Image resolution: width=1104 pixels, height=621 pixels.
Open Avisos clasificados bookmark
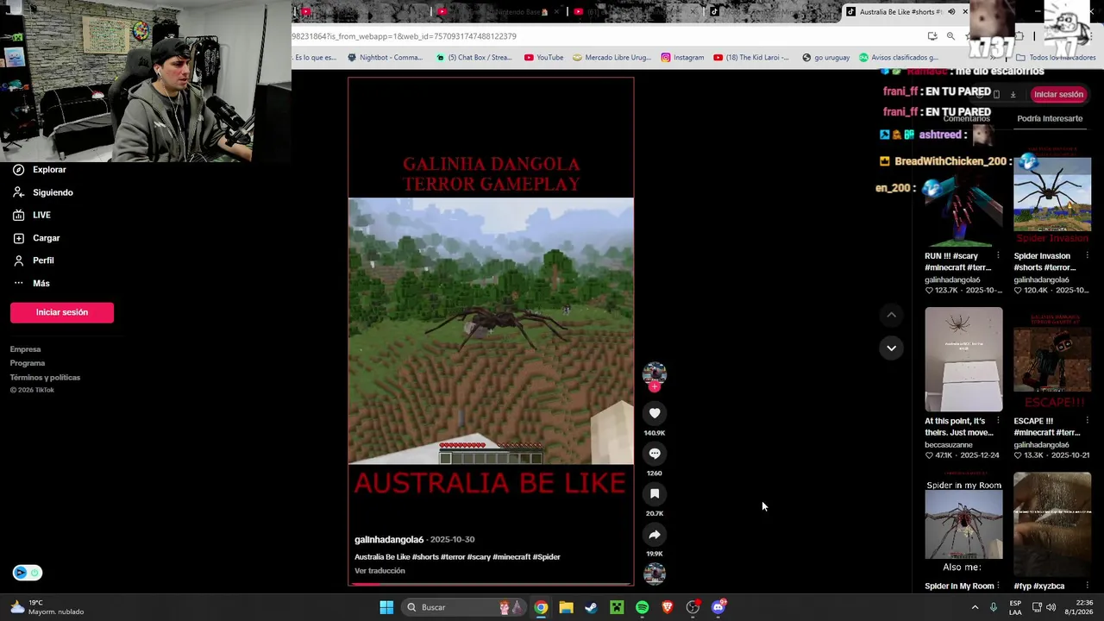point(898,58)
